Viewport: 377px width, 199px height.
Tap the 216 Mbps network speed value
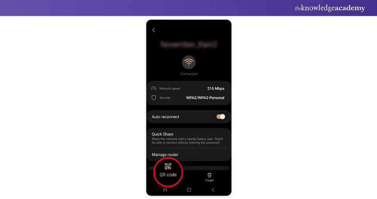[216, 88]
